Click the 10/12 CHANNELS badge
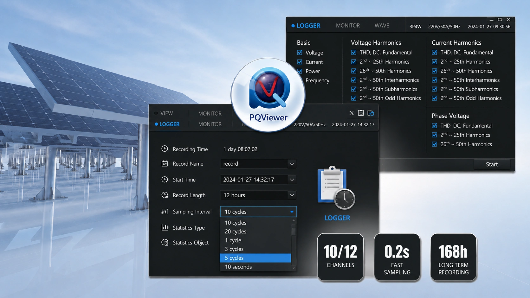The width and height of the screenshot is (530, 298). [340, 257]
